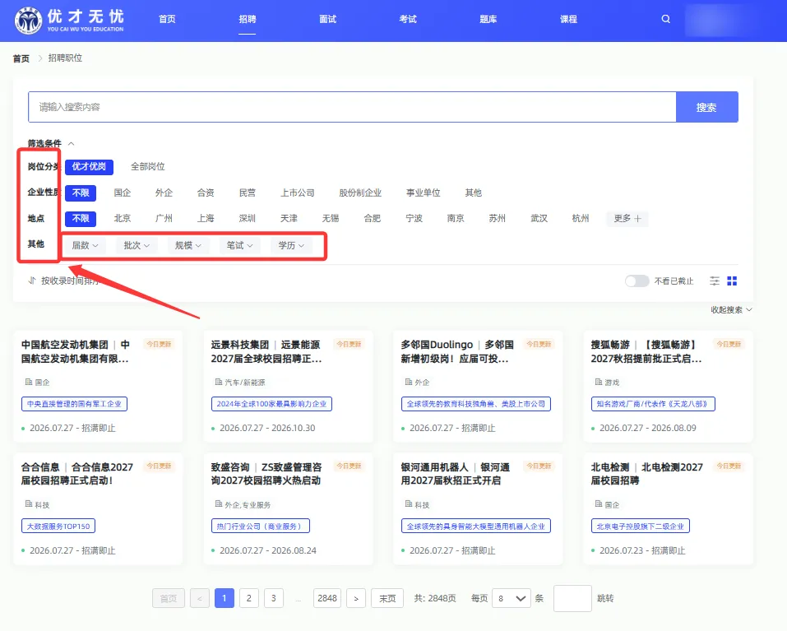Open 多邻国Duolingo job card
The width and height of the screenshot is (787, 631).
tap(478, 386)
